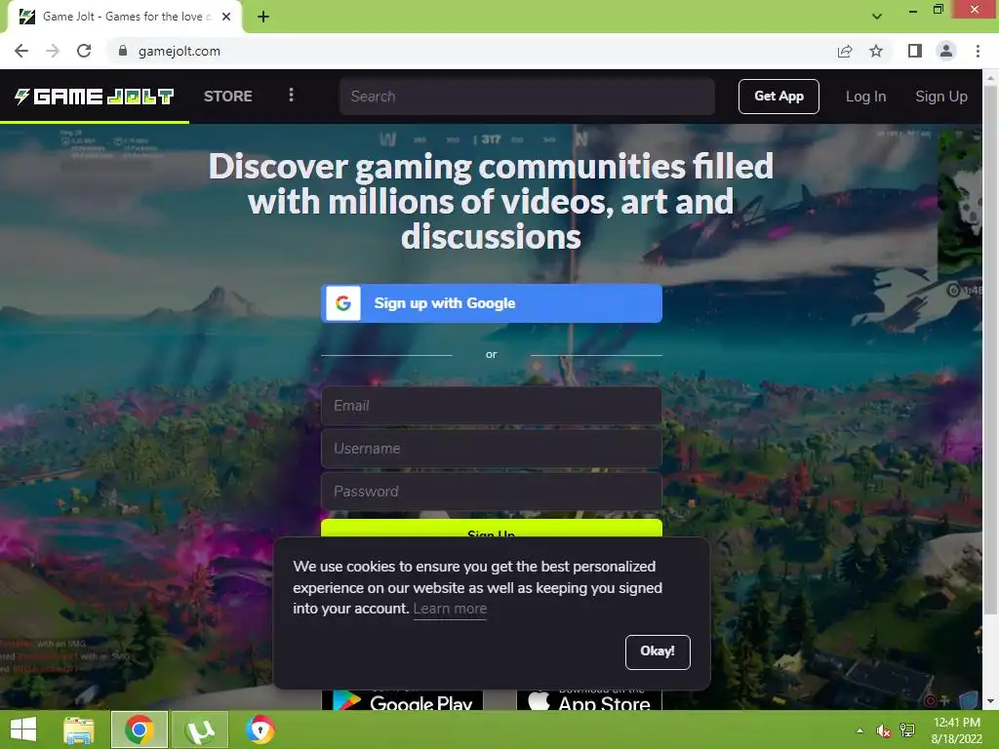Viewport: 999px width, 749px height.
Task: Focus the Username field
Action: tap(492, 449)
